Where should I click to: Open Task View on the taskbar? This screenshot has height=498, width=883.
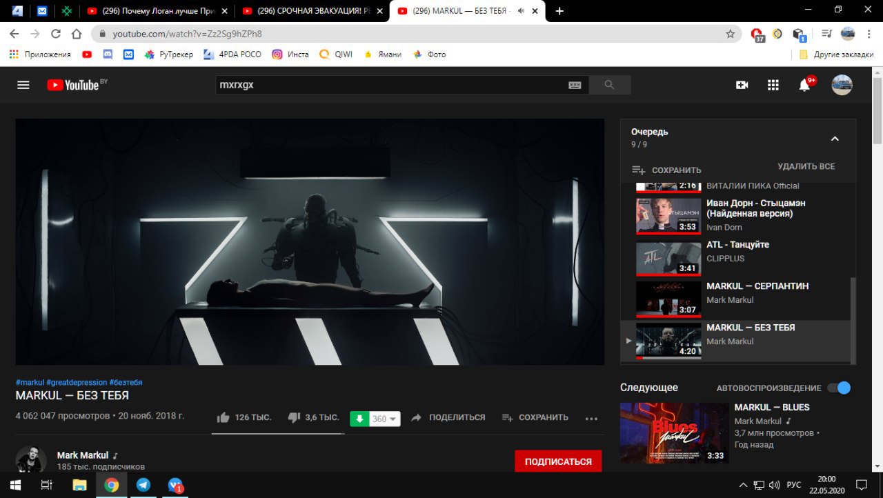coord(47,485)
